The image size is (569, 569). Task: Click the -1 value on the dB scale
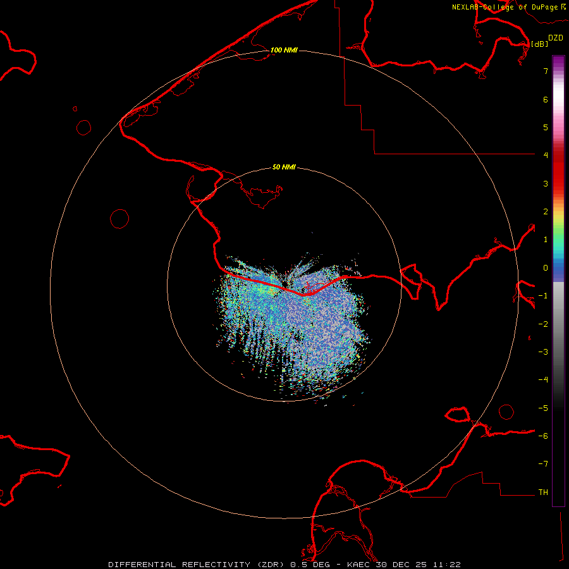543,296
